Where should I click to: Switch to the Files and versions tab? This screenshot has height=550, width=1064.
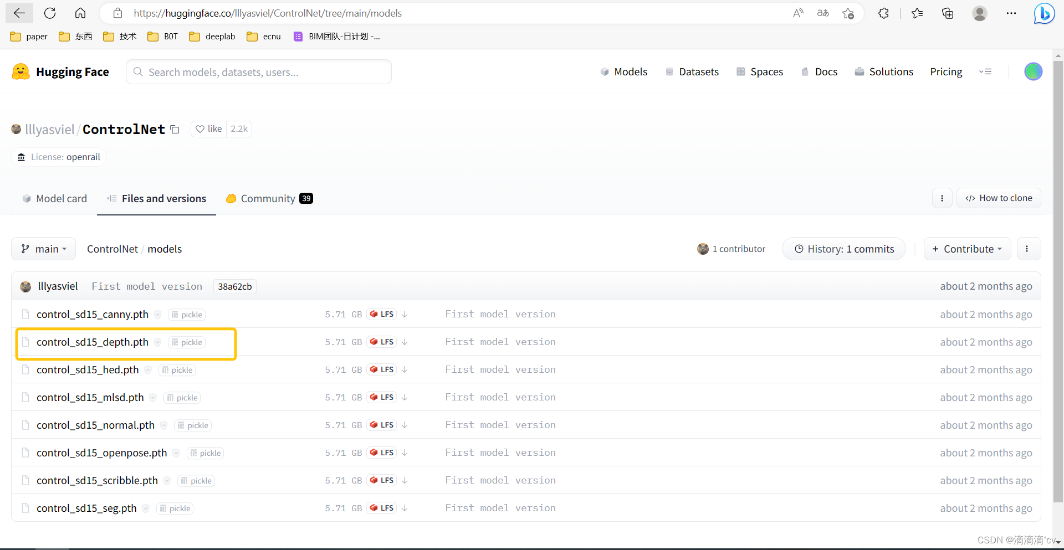tap(156, 198)
